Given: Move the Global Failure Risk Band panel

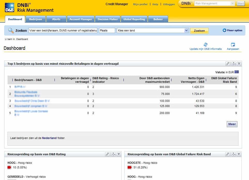Looking at the screenshot, I should point(234,154).
